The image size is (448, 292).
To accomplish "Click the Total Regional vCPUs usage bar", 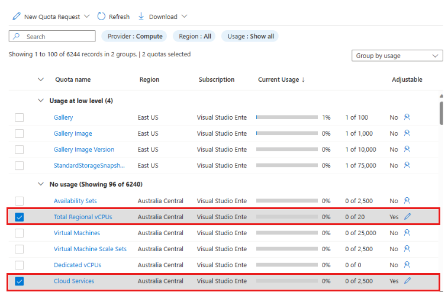I will pyautogui.click(x=287, y=217).
